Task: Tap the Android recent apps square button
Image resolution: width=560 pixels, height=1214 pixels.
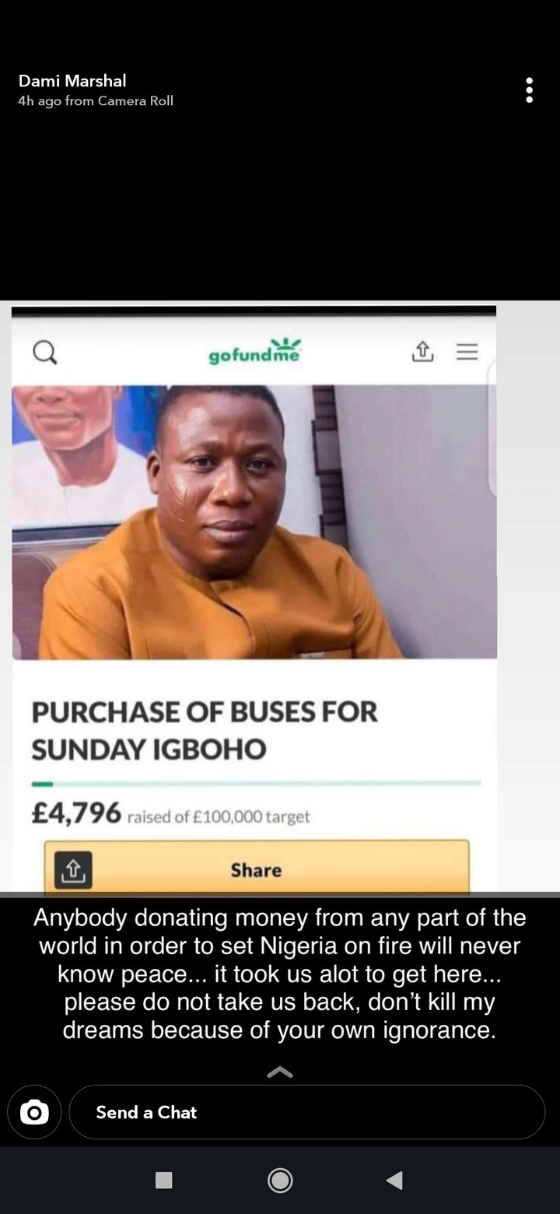Action: (164, 1181)
